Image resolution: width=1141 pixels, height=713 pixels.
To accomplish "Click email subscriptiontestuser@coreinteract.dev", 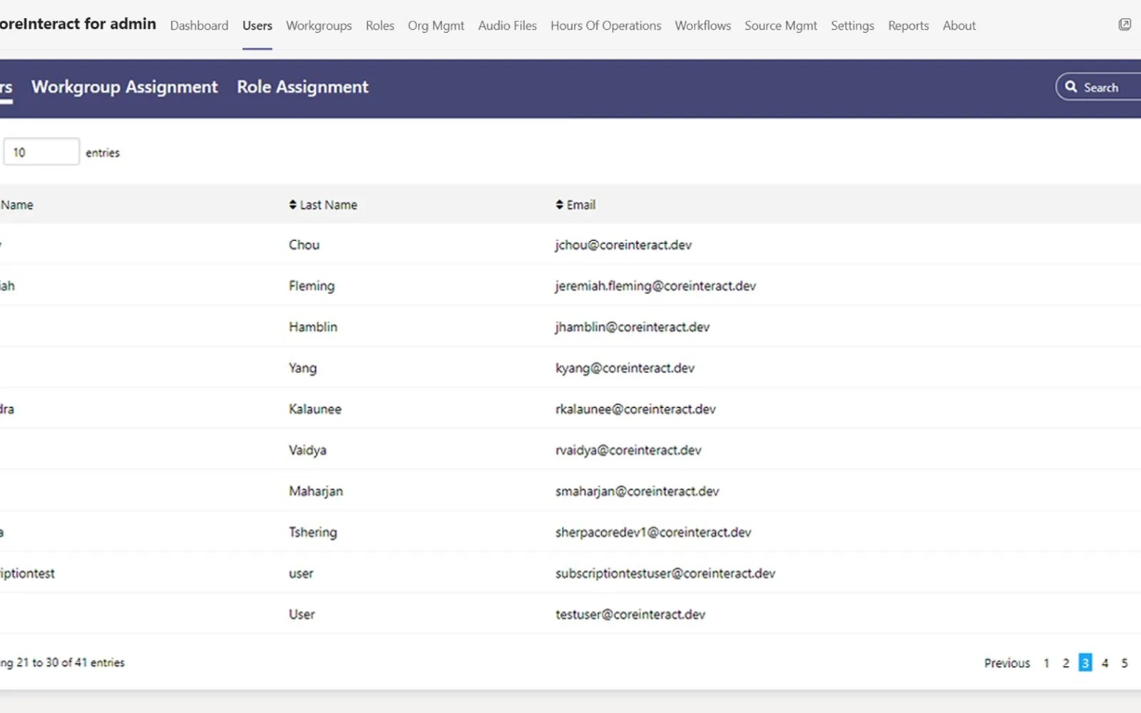I will point(665,573).
